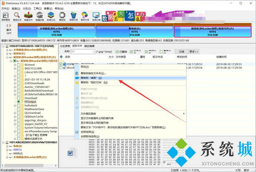This screenshot has height=172, width=256.
Task: Click the folder icon of 复制到指定文件夹
Action: [x=77, y=73]
